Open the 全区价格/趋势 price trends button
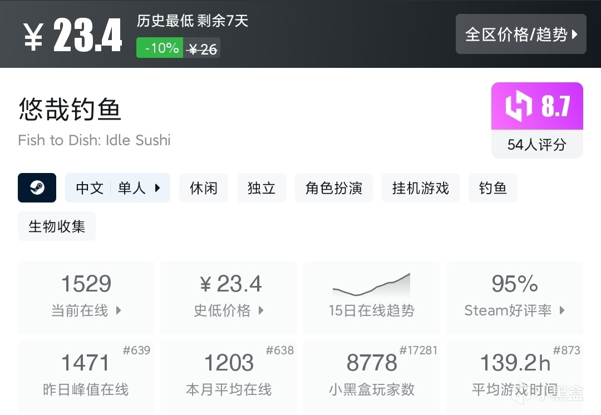Image resolution: width=601 pixels, height=415 pixels. (521, 34)
